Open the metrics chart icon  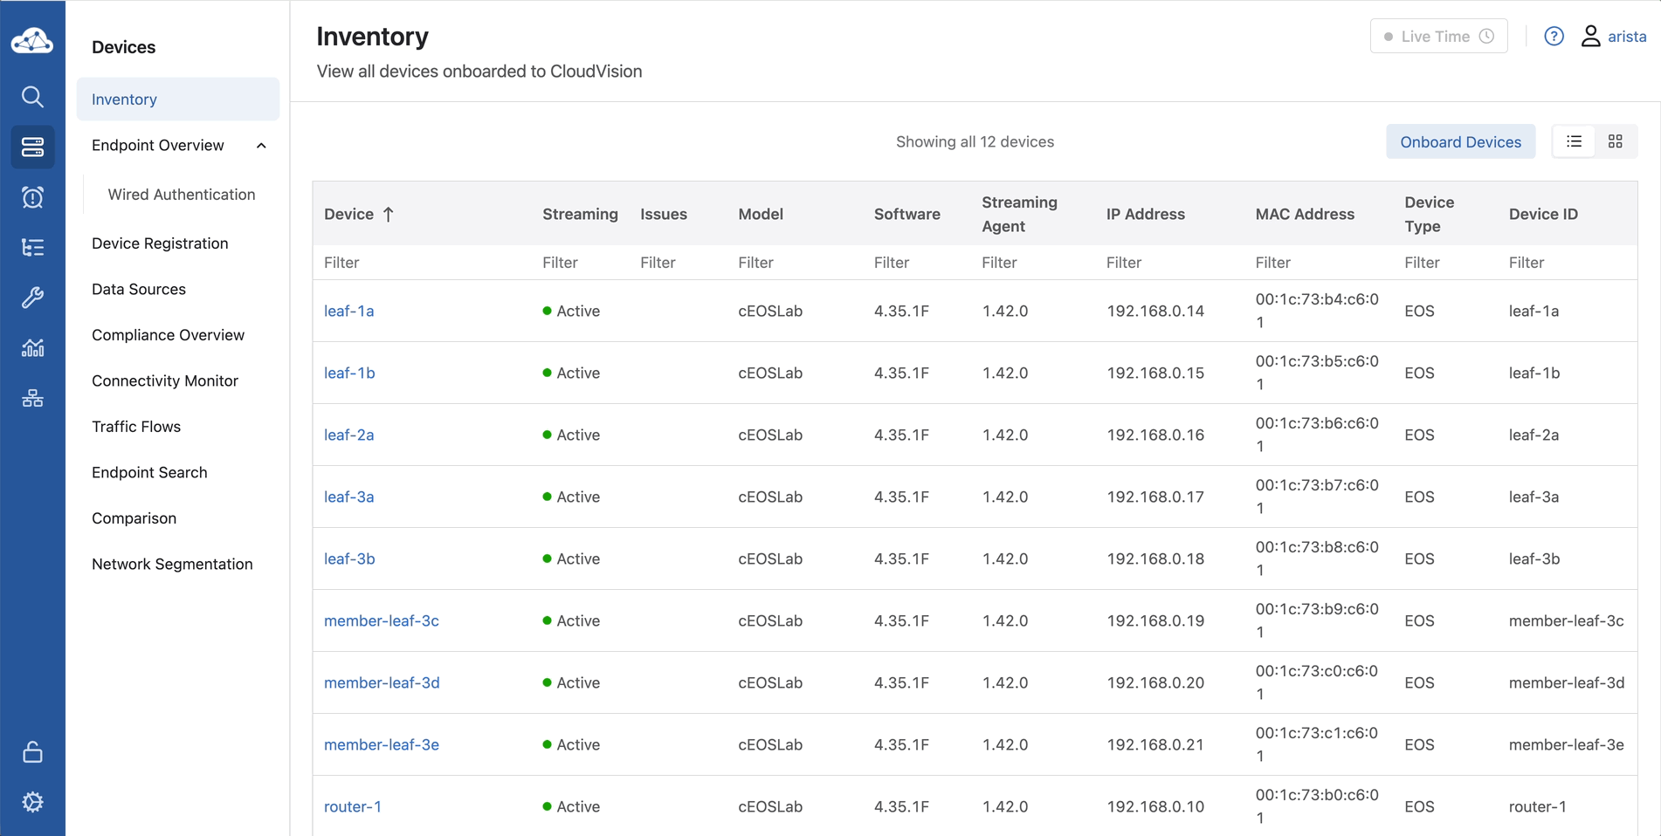click(x=32, y=348)
